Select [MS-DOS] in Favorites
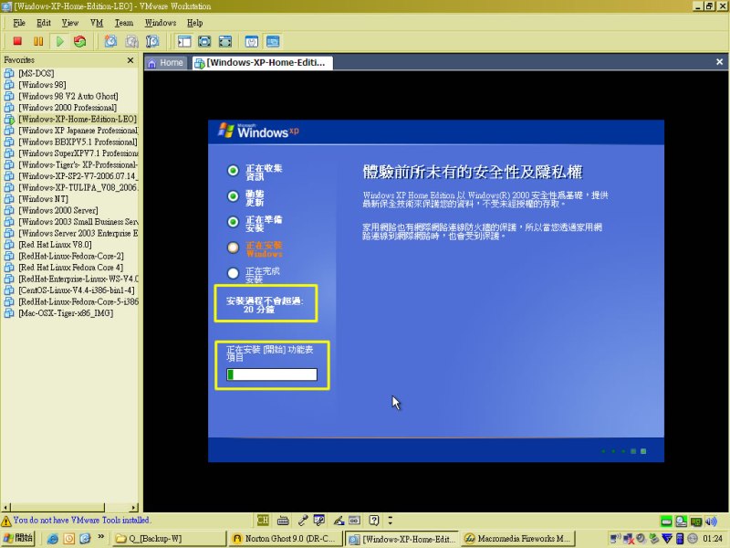730x548 pixels. click(x=36, y=74)
